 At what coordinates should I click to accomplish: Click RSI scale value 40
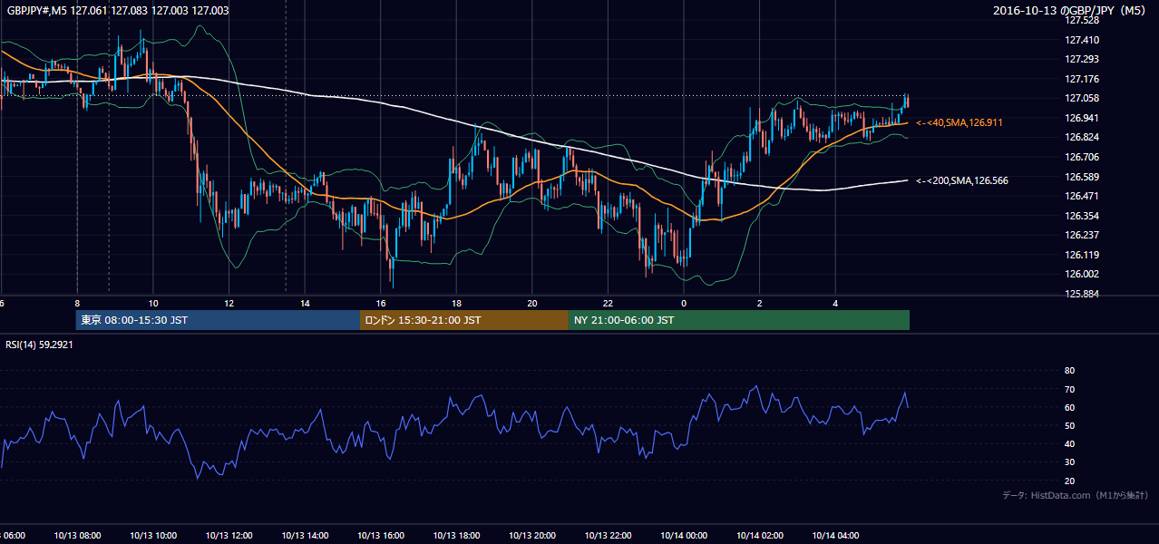coord(1069,443)
